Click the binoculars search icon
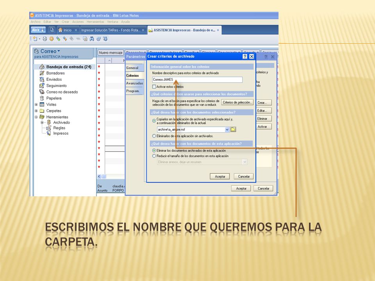Image resolution: width=375 pixels, height=281 pixels. pos(92,39)
